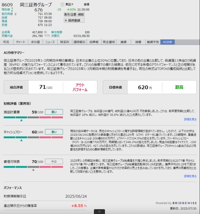Click the 総合評価 label

(16, 87)
